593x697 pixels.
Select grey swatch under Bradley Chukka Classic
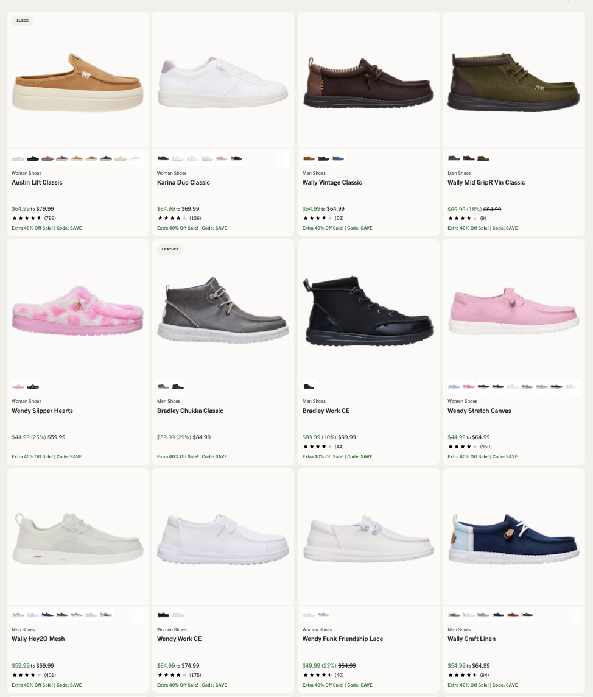click(163, 386)
